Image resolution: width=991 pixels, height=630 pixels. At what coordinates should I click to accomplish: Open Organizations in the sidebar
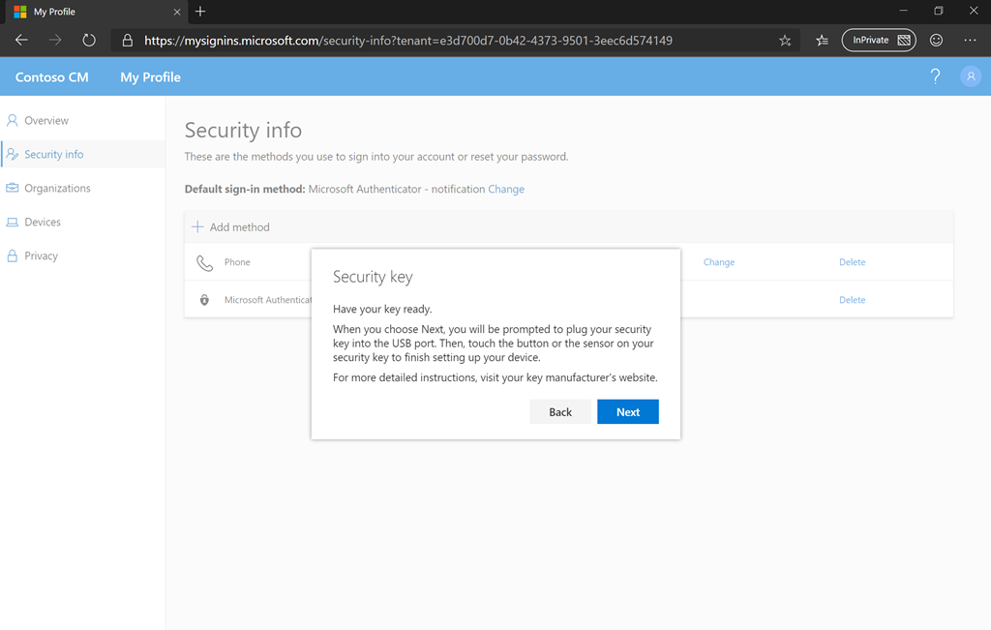pyautogui.click(x=57, y=189)
